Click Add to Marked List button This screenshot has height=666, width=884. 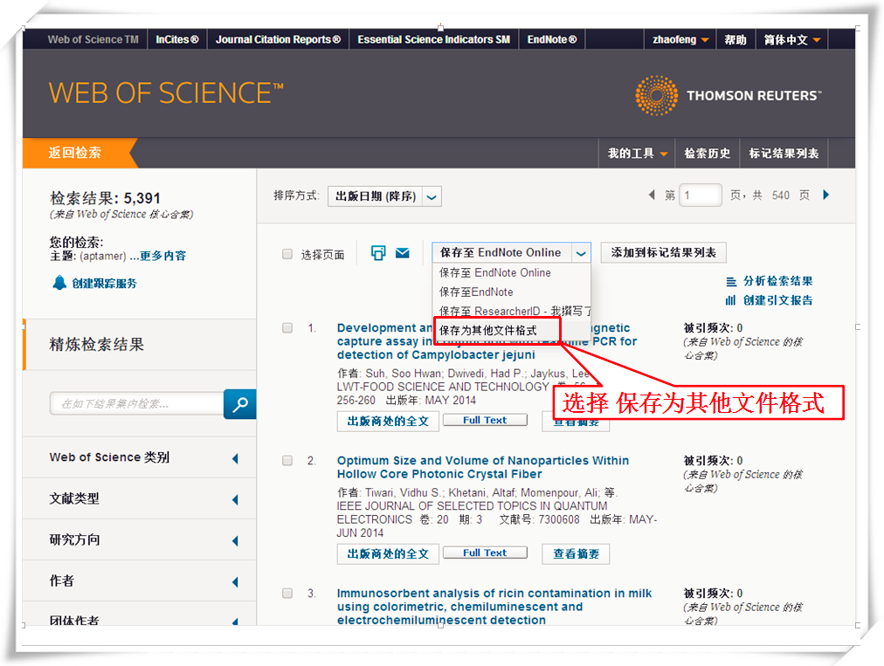click(x=664, y=253)
